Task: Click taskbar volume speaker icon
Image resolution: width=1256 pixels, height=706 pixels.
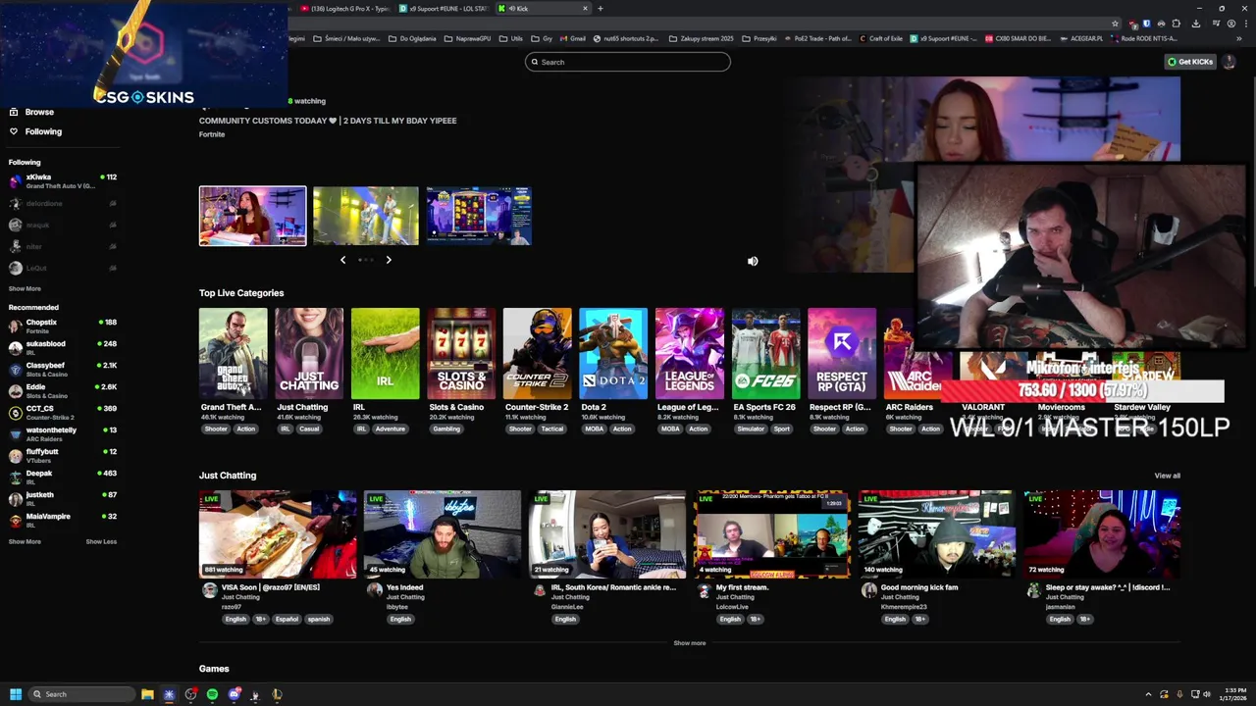Action: pyautogui.click(x=1207, y=694)
